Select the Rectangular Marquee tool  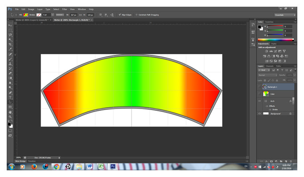click(10, 30)
